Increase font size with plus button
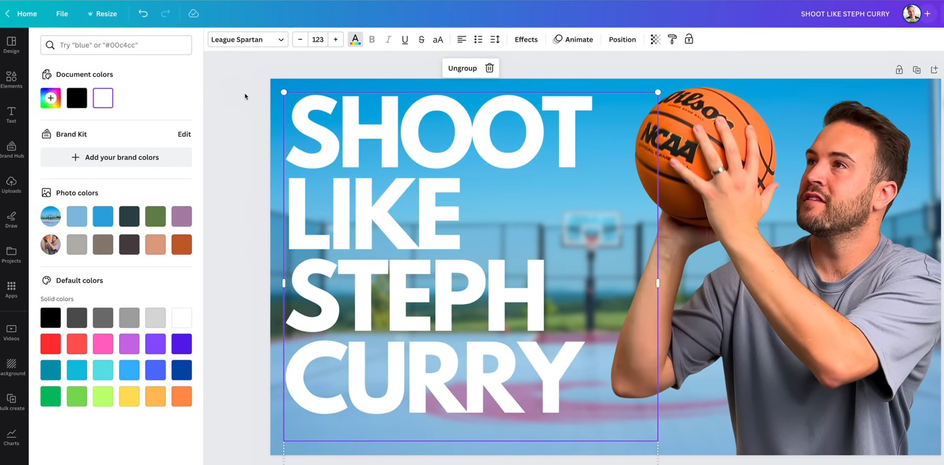This screenshot has height=465, width=944. click(x=336, y=39)
